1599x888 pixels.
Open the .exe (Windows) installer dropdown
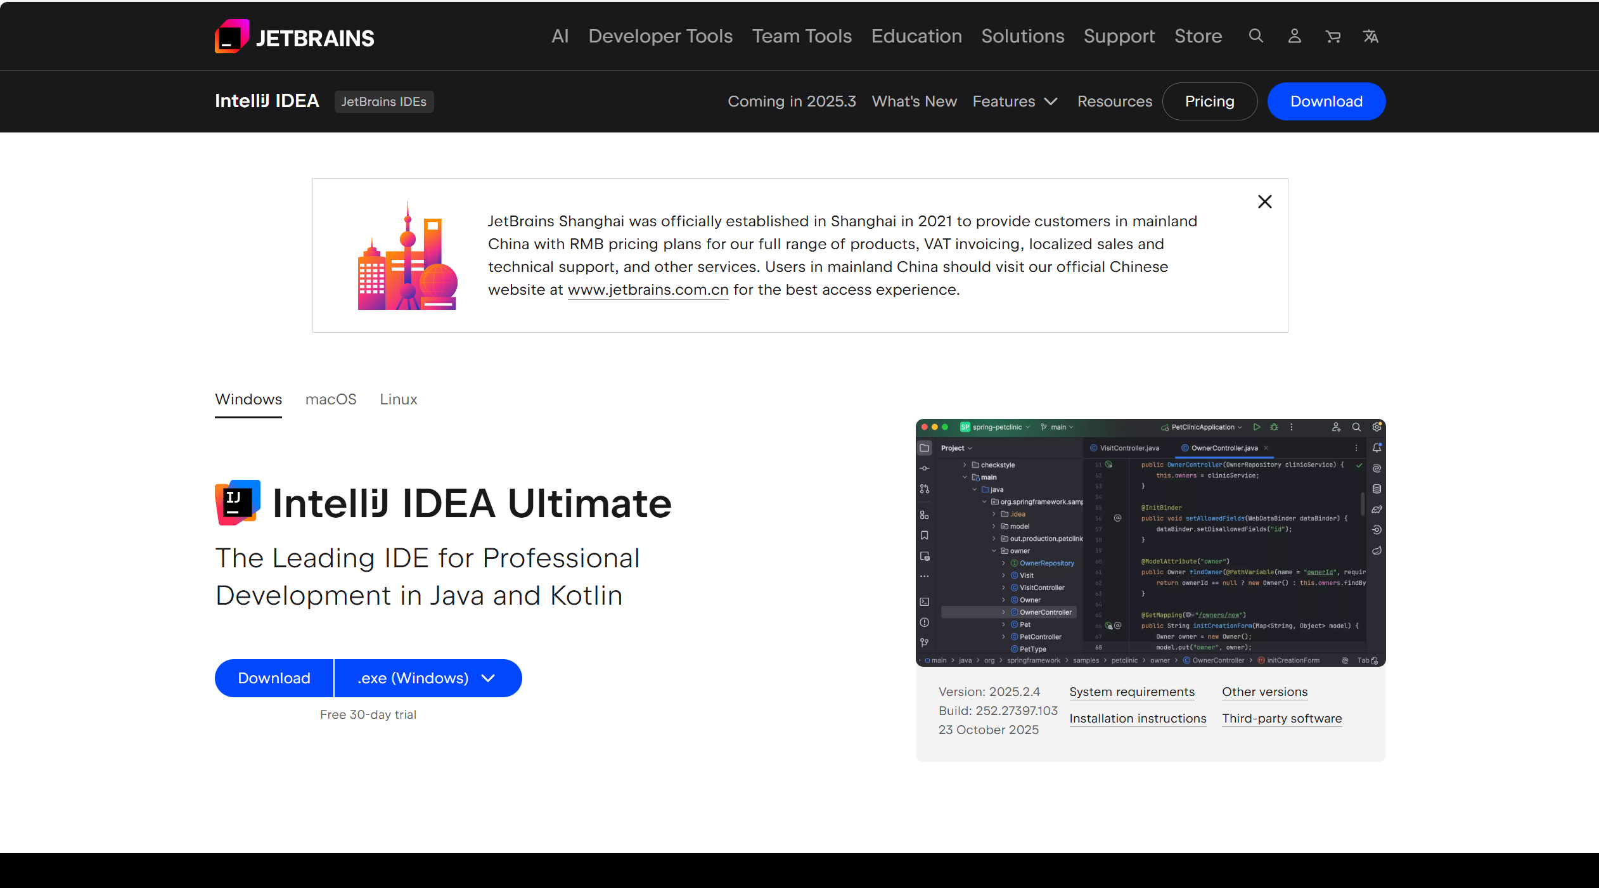point(427,678)
